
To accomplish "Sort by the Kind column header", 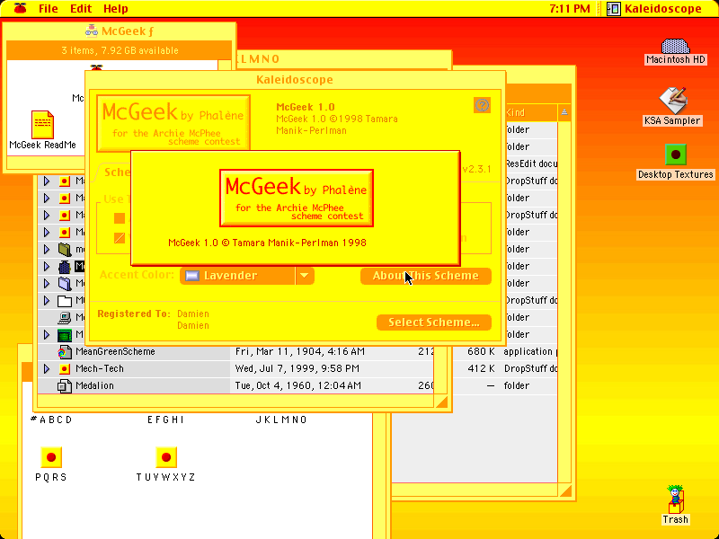I will tap(531, 112).
